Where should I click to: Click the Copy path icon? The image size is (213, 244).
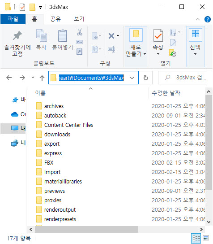coord(80,42)
